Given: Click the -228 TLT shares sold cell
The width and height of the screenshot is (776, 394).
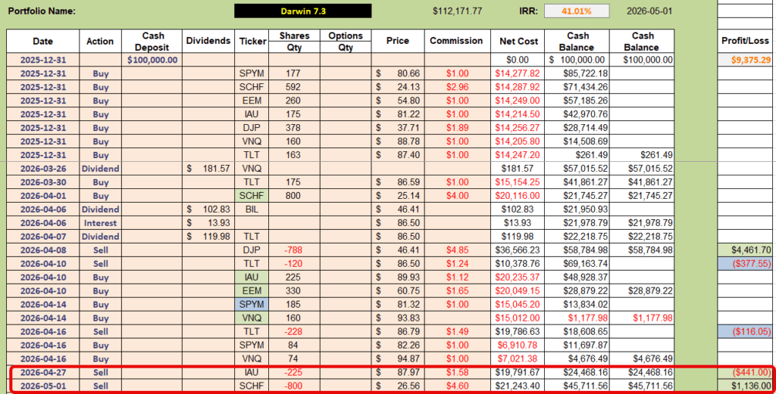Looking at the screenshot, I should pyautogui.click(x=294, y=331).
